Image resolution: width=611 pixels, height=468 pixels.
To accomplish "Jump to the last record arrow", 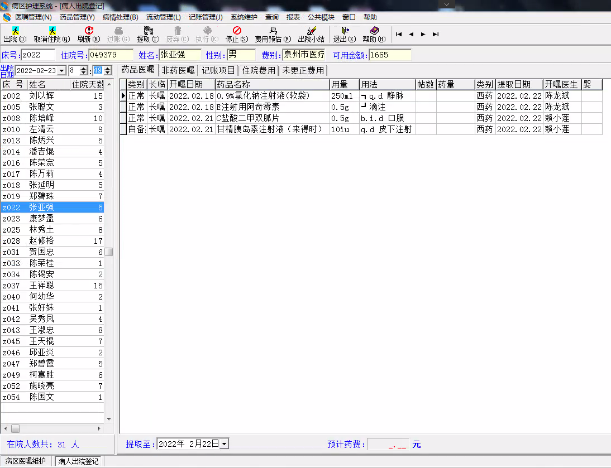I will [x=436, y=34].
